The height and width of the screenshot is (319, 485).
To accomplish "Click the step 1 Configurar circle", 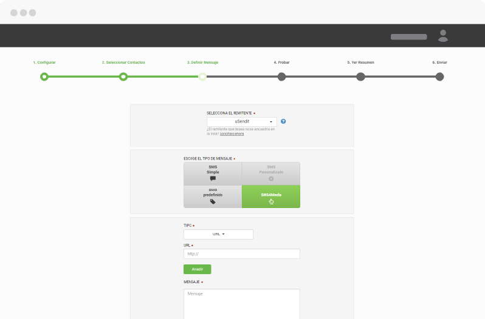I will pyautogui.click(x=44, y=76).
